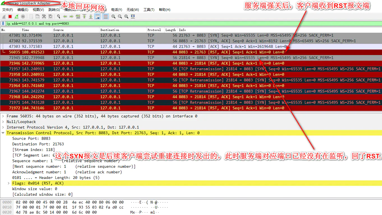Open the 帮助(H) menu

tap(165, 10)
